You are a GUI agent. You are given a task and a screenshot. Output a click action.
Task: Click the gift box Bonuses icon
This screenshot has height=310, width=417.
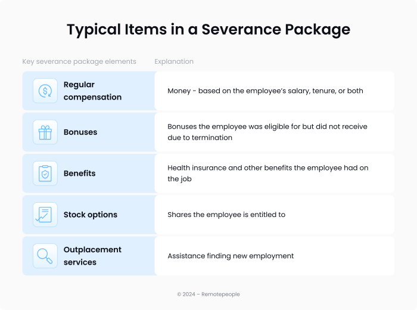(x=45, y=132)
